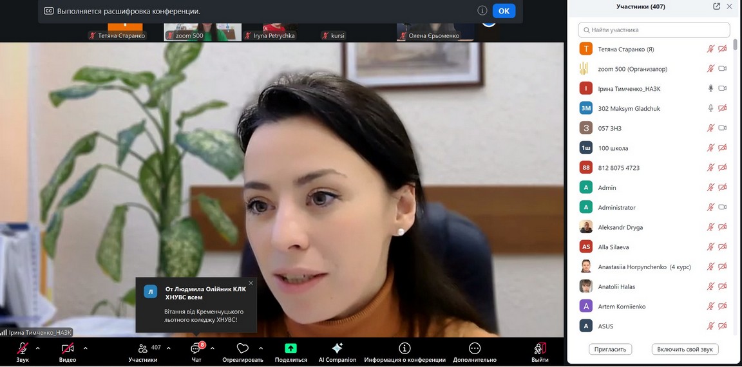Click the info icon beside the OK button
The width and height of the screenshot is (742, 367).
pyautogui.click(x=482, y=11)
